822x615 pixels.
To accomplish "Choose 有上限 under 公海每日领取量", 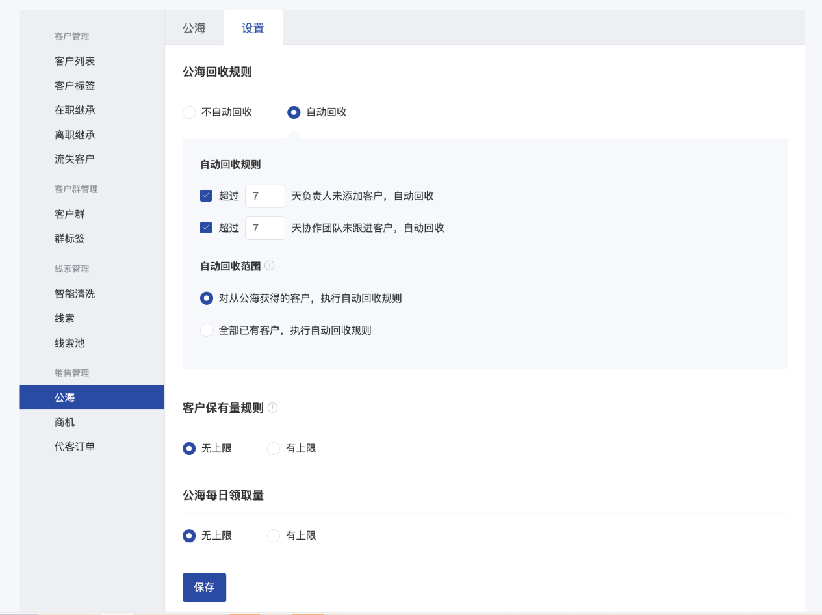I will [x=274, y=536].
